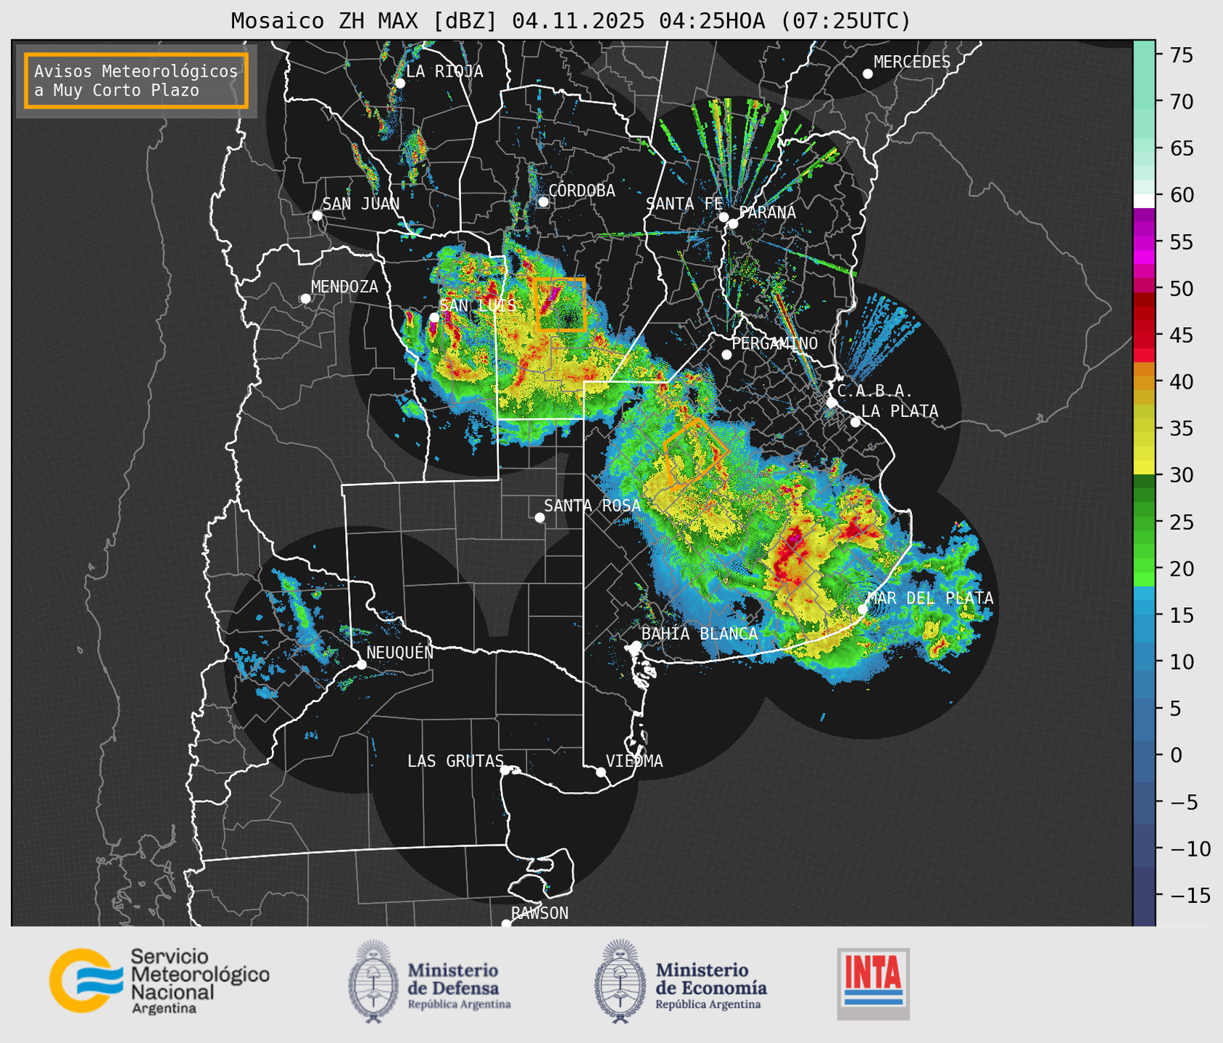Click the MAR DEL PLATA city label
Viewport: 1223px width, 1043px height.
pyautogui.click(x=930, y=598)
